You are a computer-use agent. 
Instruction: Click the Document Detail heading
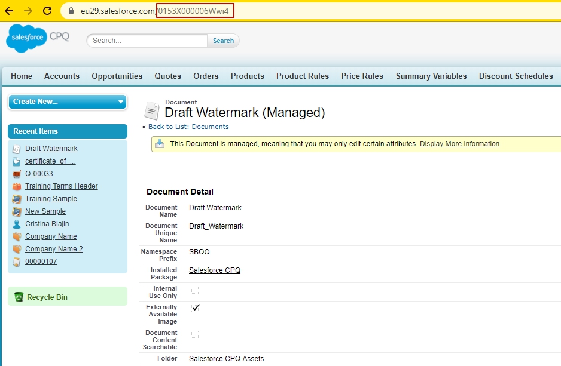tap(180, 192)
